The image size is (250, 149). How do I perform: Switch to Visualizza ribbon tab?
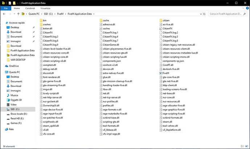coord(45,8)
